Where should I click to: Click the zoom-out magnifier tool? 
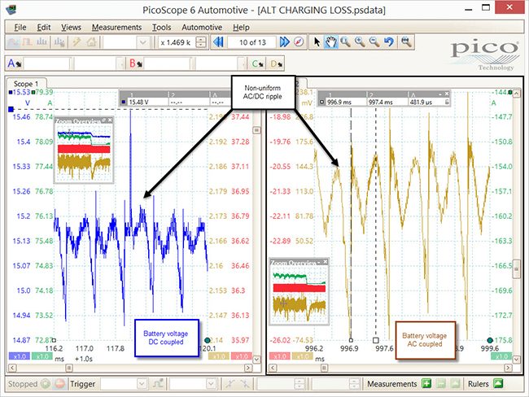coord(374,42)
